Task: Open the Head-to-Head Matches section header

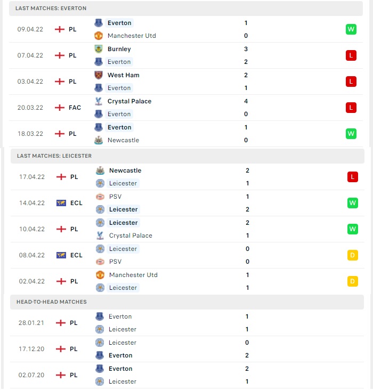Action: [187, 302]
